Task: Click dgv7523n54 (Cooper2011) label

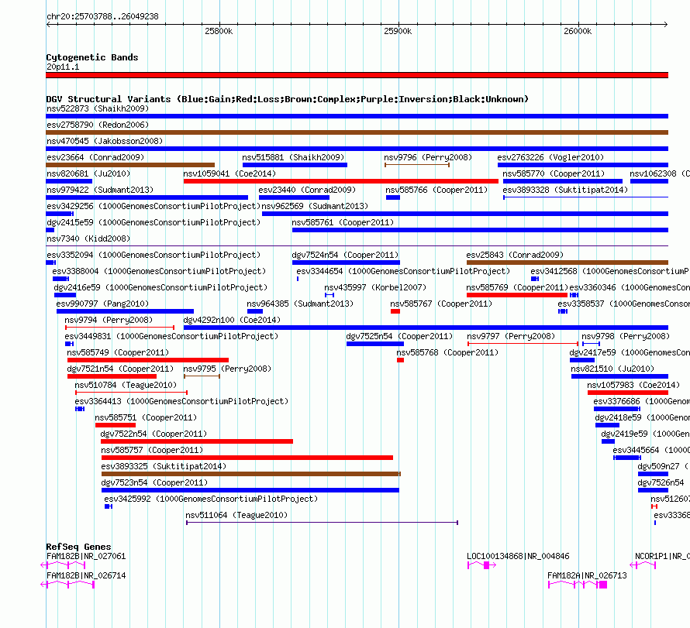Action: 154,482
